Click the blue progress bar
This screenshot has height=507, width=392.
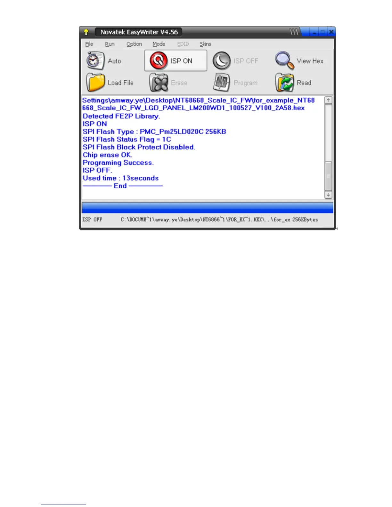pos(208,207)
